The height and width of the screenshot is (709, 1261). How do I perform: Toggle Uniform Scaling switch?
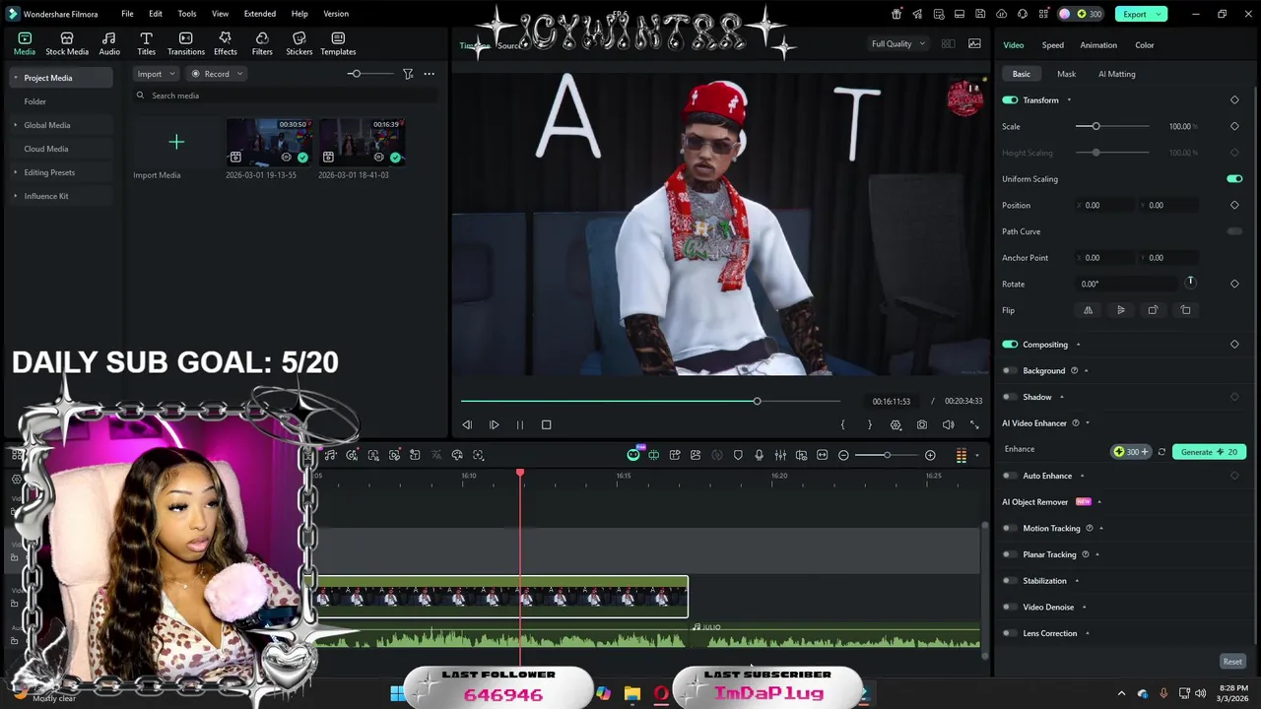[x=1234, y=179]
